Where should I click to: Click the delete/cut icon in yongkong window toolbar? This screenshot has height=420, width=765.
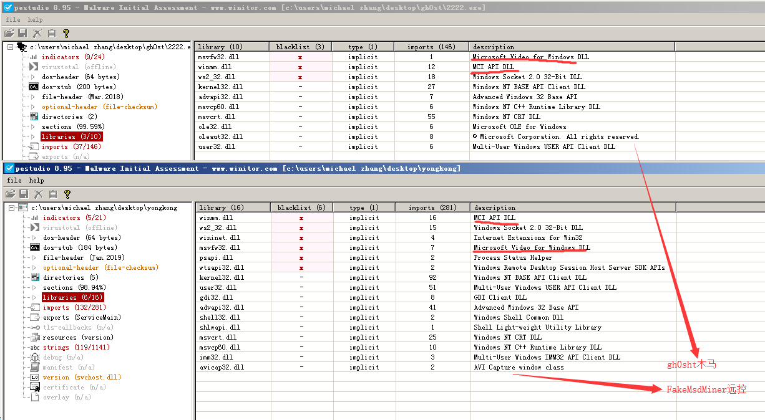(38, 194)
